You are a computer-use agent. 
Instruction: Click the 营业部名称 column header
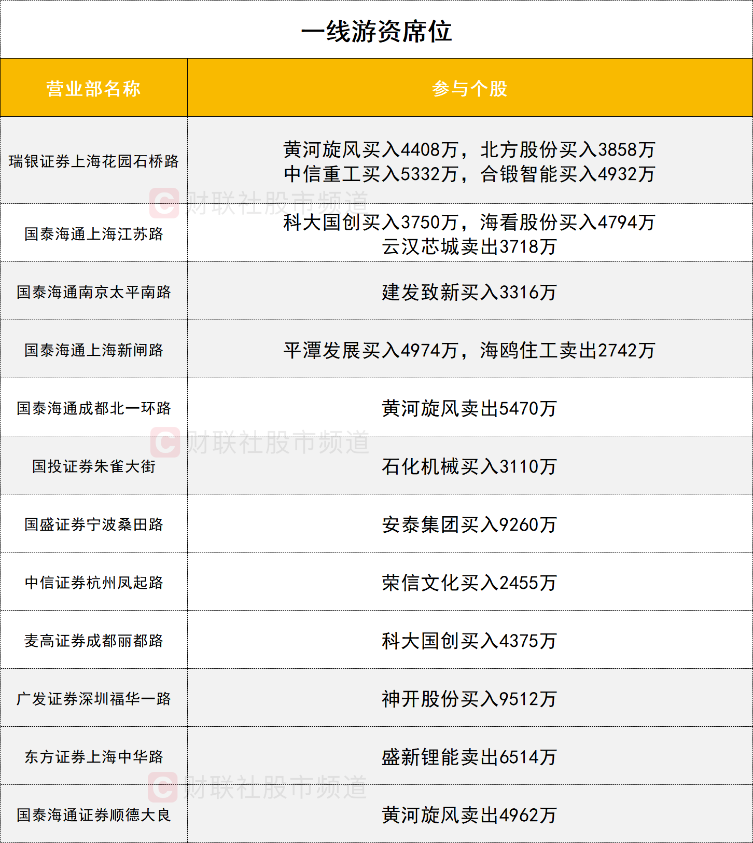pyautogui.click(x=93, y=89)
